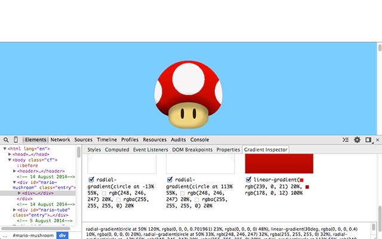Expand the div id="mario-tube" node
This screenshot has width=382, height=239.
pos(14,210)
